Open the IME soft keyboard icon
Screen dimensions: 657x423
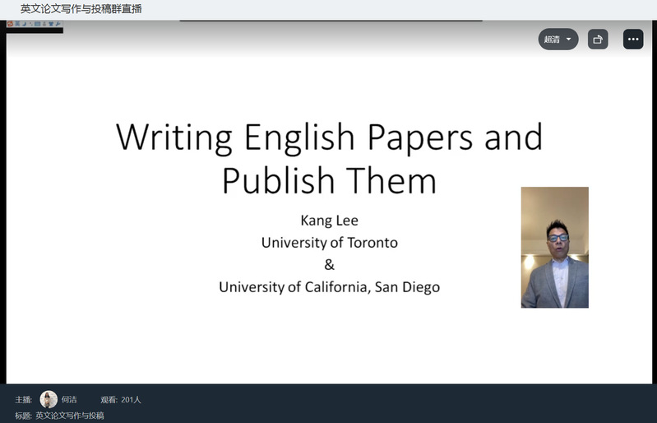coord(37,25)
